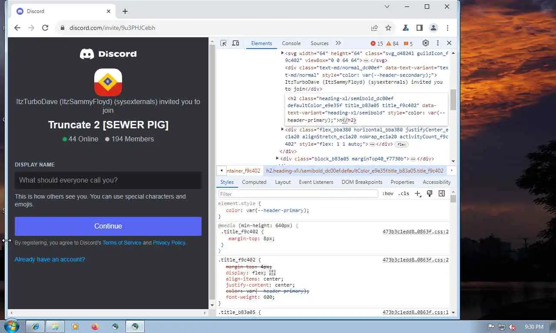556x333 pixels.
Task: Open the Layout tab
Action: pos(283,182)
